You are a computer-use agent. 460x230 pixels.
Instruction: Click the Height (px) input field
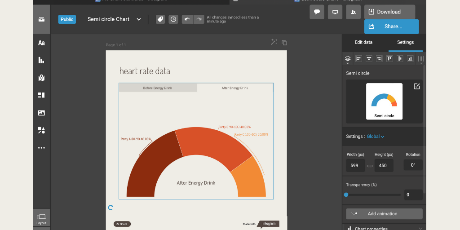pos(384,165)
